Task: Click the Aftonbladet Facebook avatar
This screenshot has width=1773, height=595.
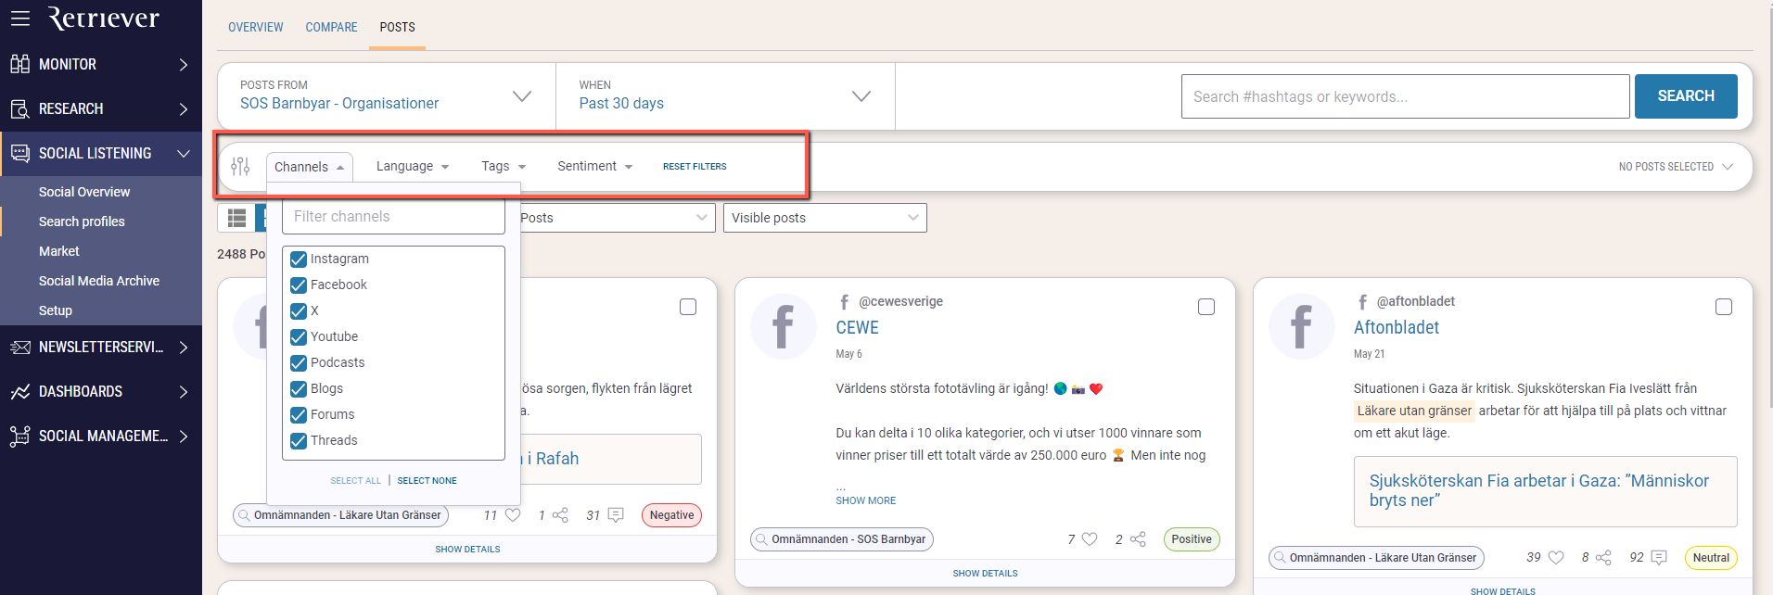Action: tap(1301, 326)
